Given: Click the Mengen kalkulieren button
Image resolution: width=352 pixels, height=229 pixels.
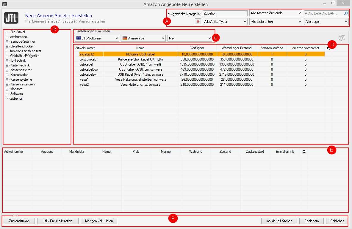Looking at the screenshot, I should coord(99,221).
